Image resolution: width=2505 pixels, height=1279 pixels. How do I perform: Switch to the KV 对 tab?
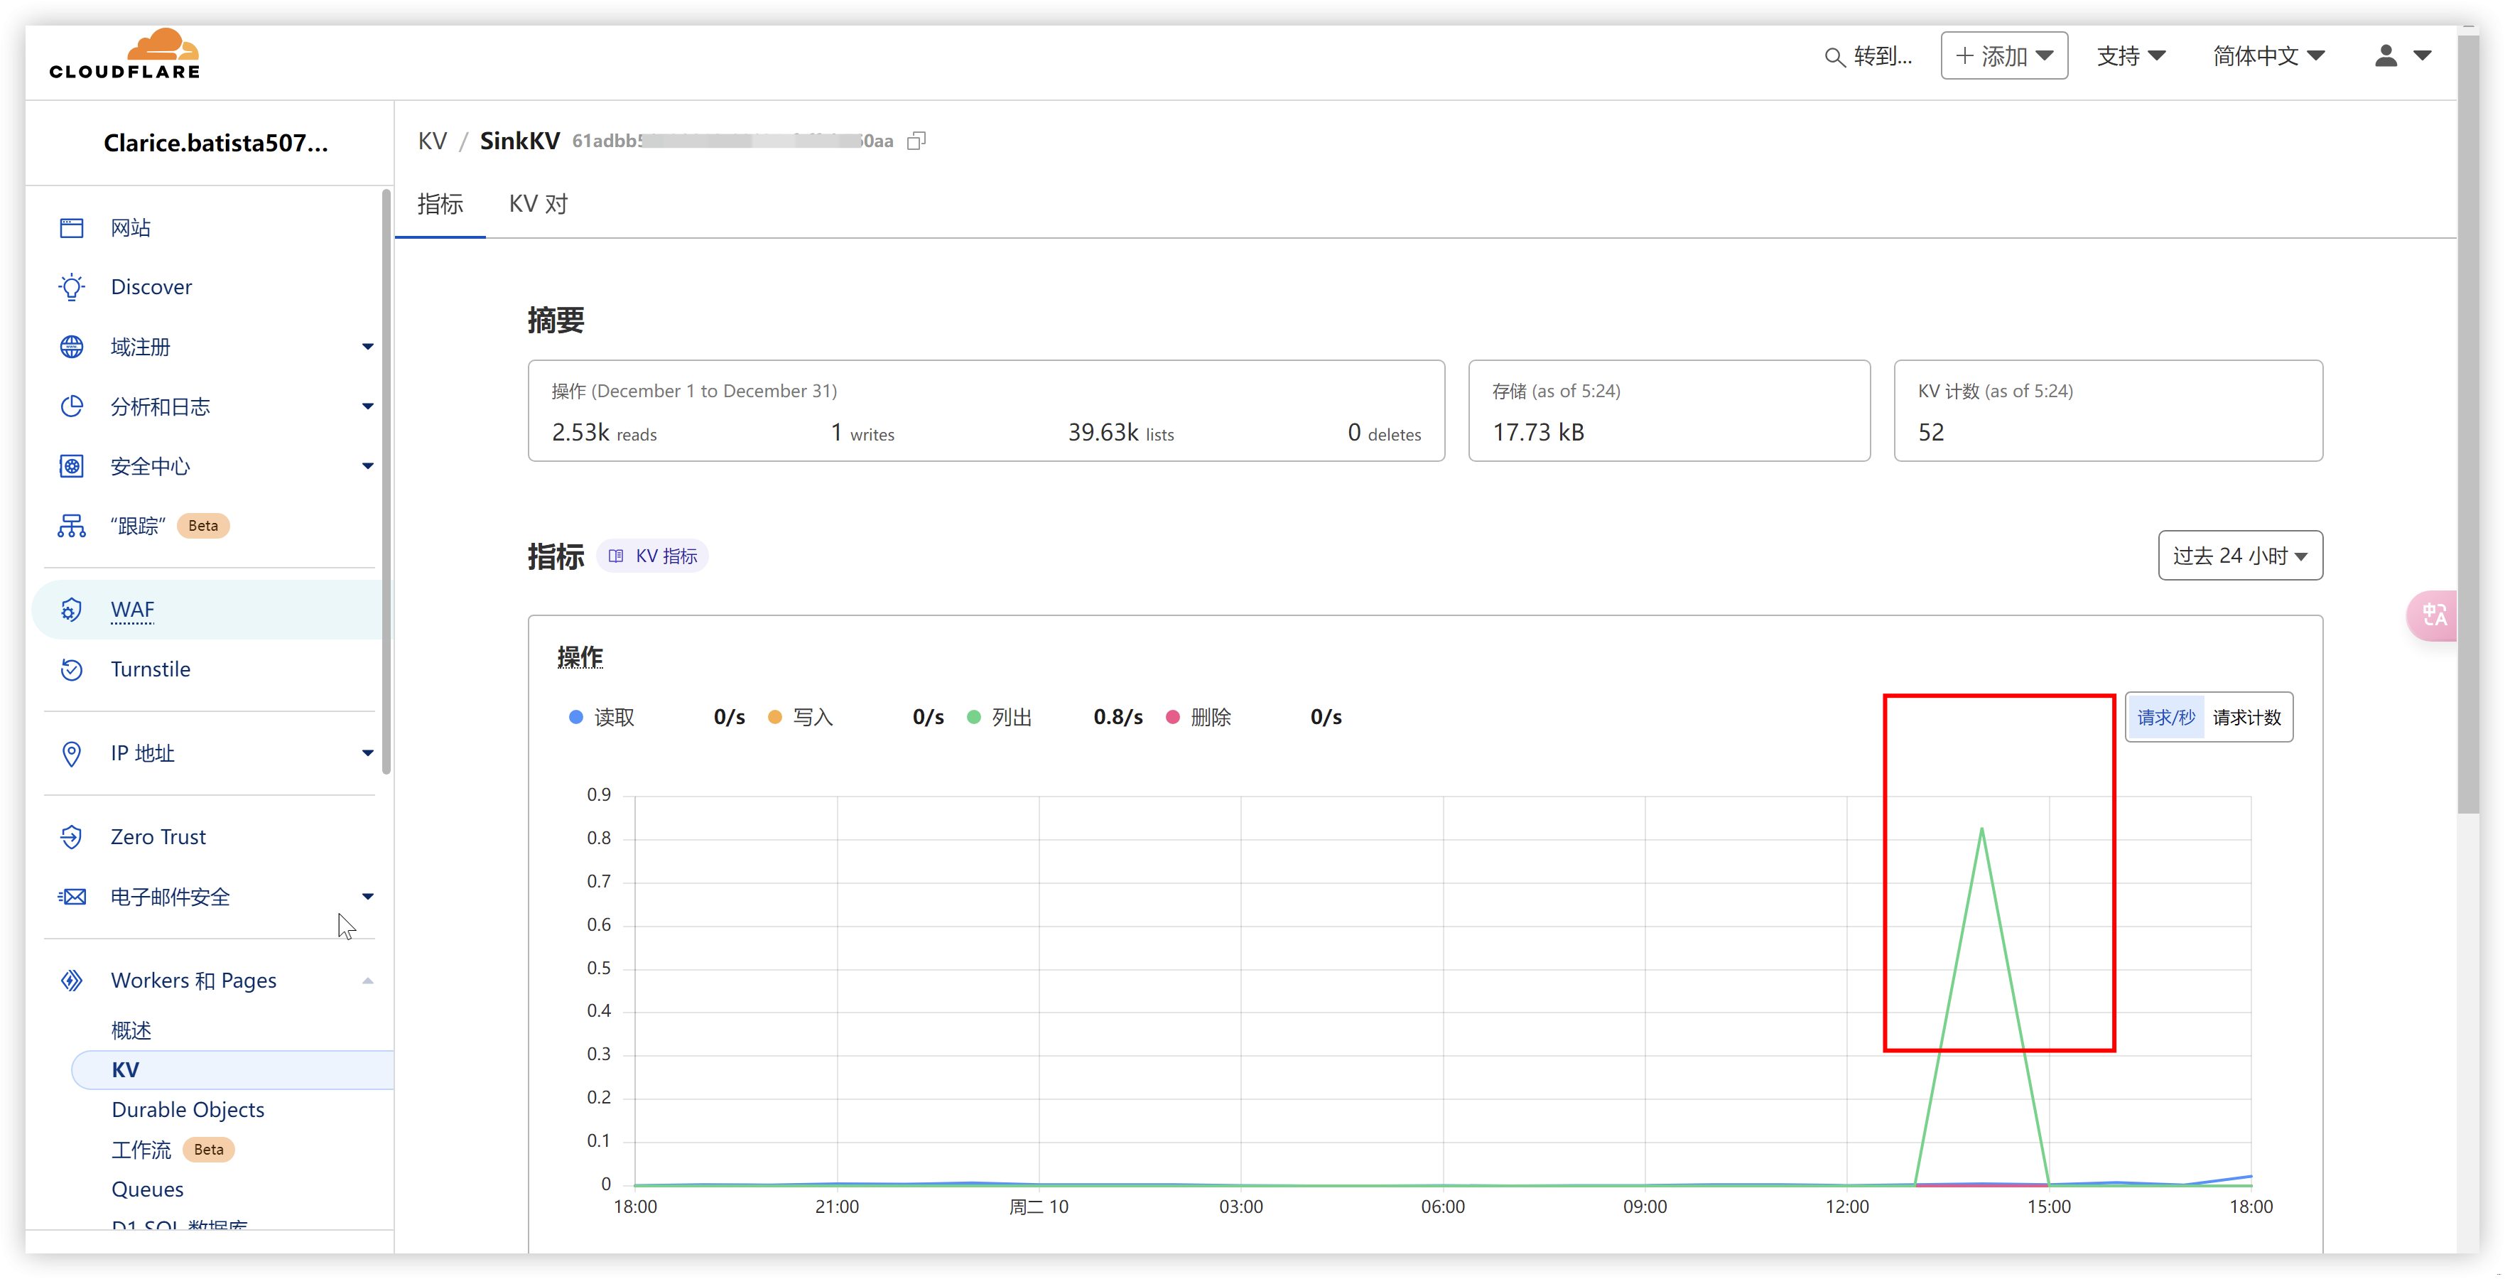(x=538, y=204)
